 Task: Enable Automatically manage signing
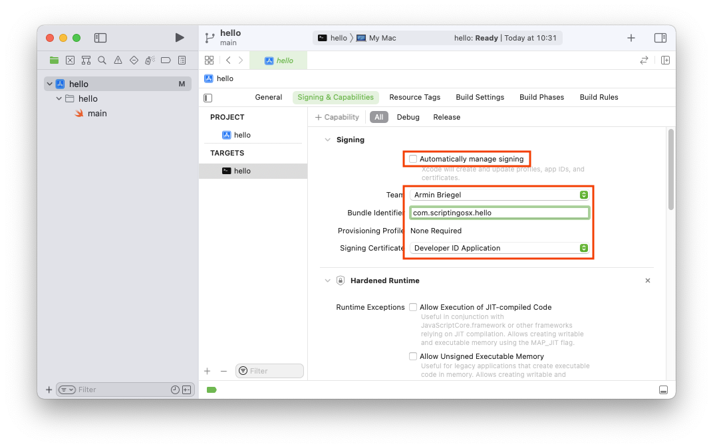(x=413, y=159)
